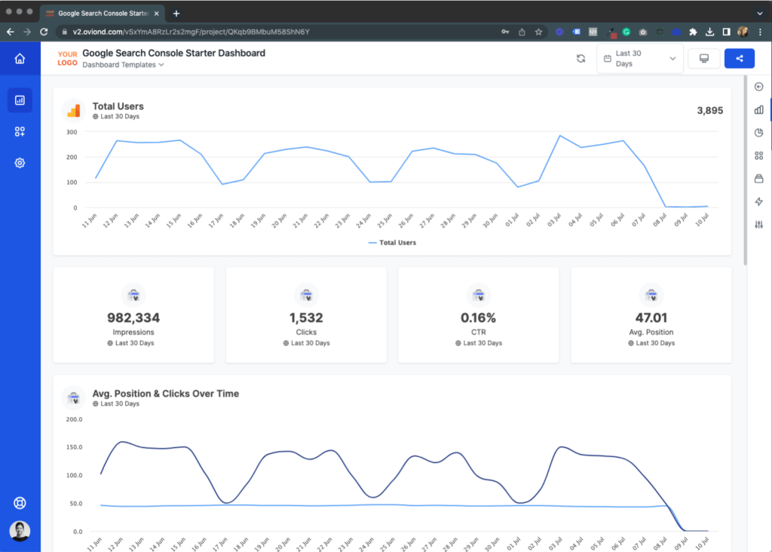The height and width of the screenshot is (552, 772).
Task: Click the 982,334 Impressions value
Action: 133,318
